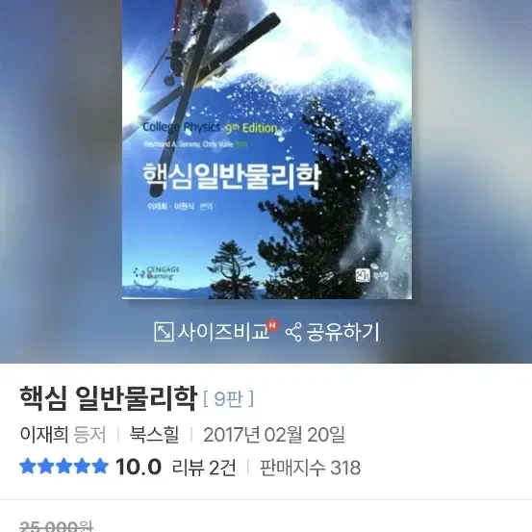532x532 pixels.
Task: Open the 리뷰 2건 reviews link
Action: coord(204,468)
